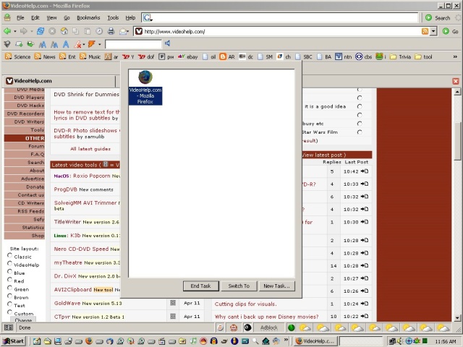The image size is (463, 347).
Task: Click the End Task button
Action: 201,286
